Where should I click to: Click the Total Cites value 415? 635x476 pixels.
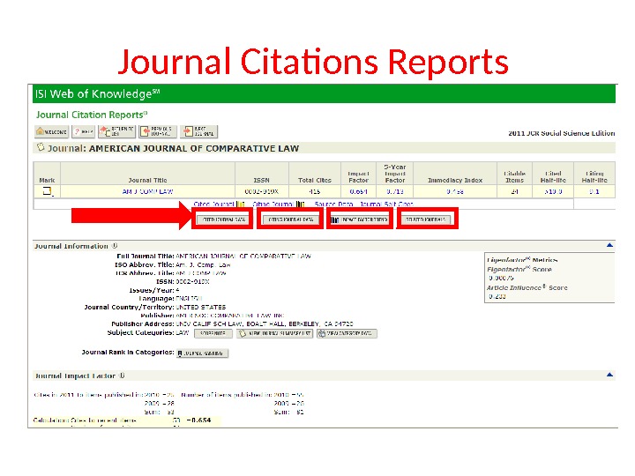pos(314,191)
